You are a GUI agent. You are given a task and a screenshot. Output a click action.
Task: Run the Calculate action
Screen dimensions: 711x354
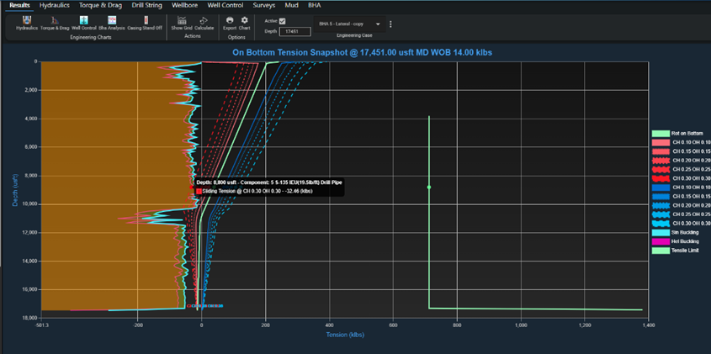(x=204, y=20)
